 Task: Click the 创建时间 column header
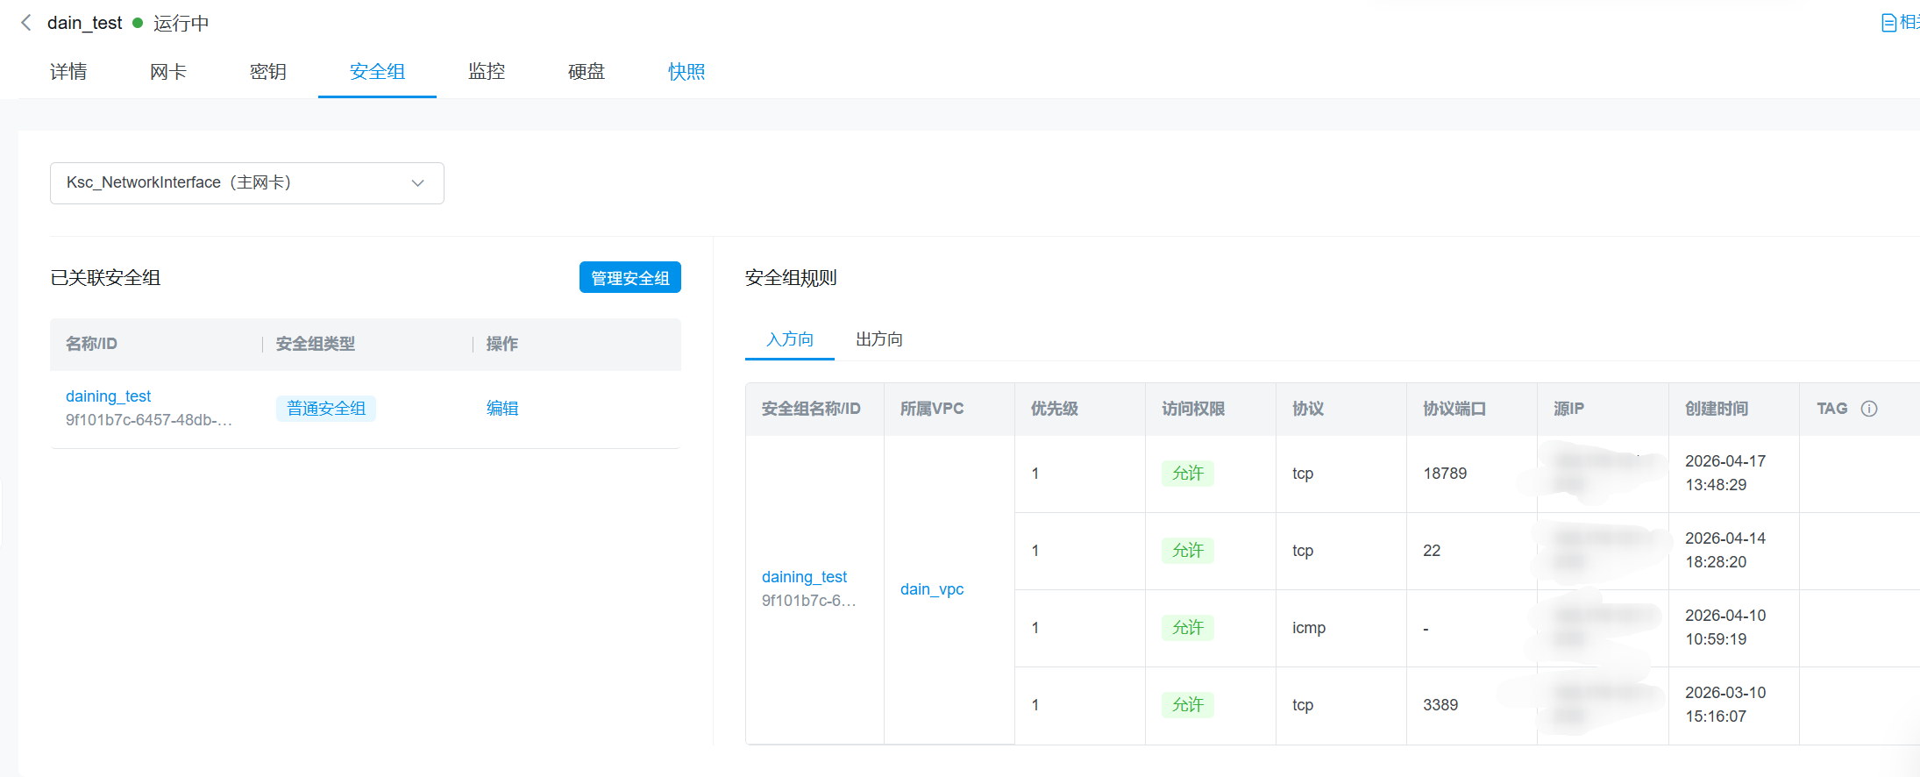1717,409
